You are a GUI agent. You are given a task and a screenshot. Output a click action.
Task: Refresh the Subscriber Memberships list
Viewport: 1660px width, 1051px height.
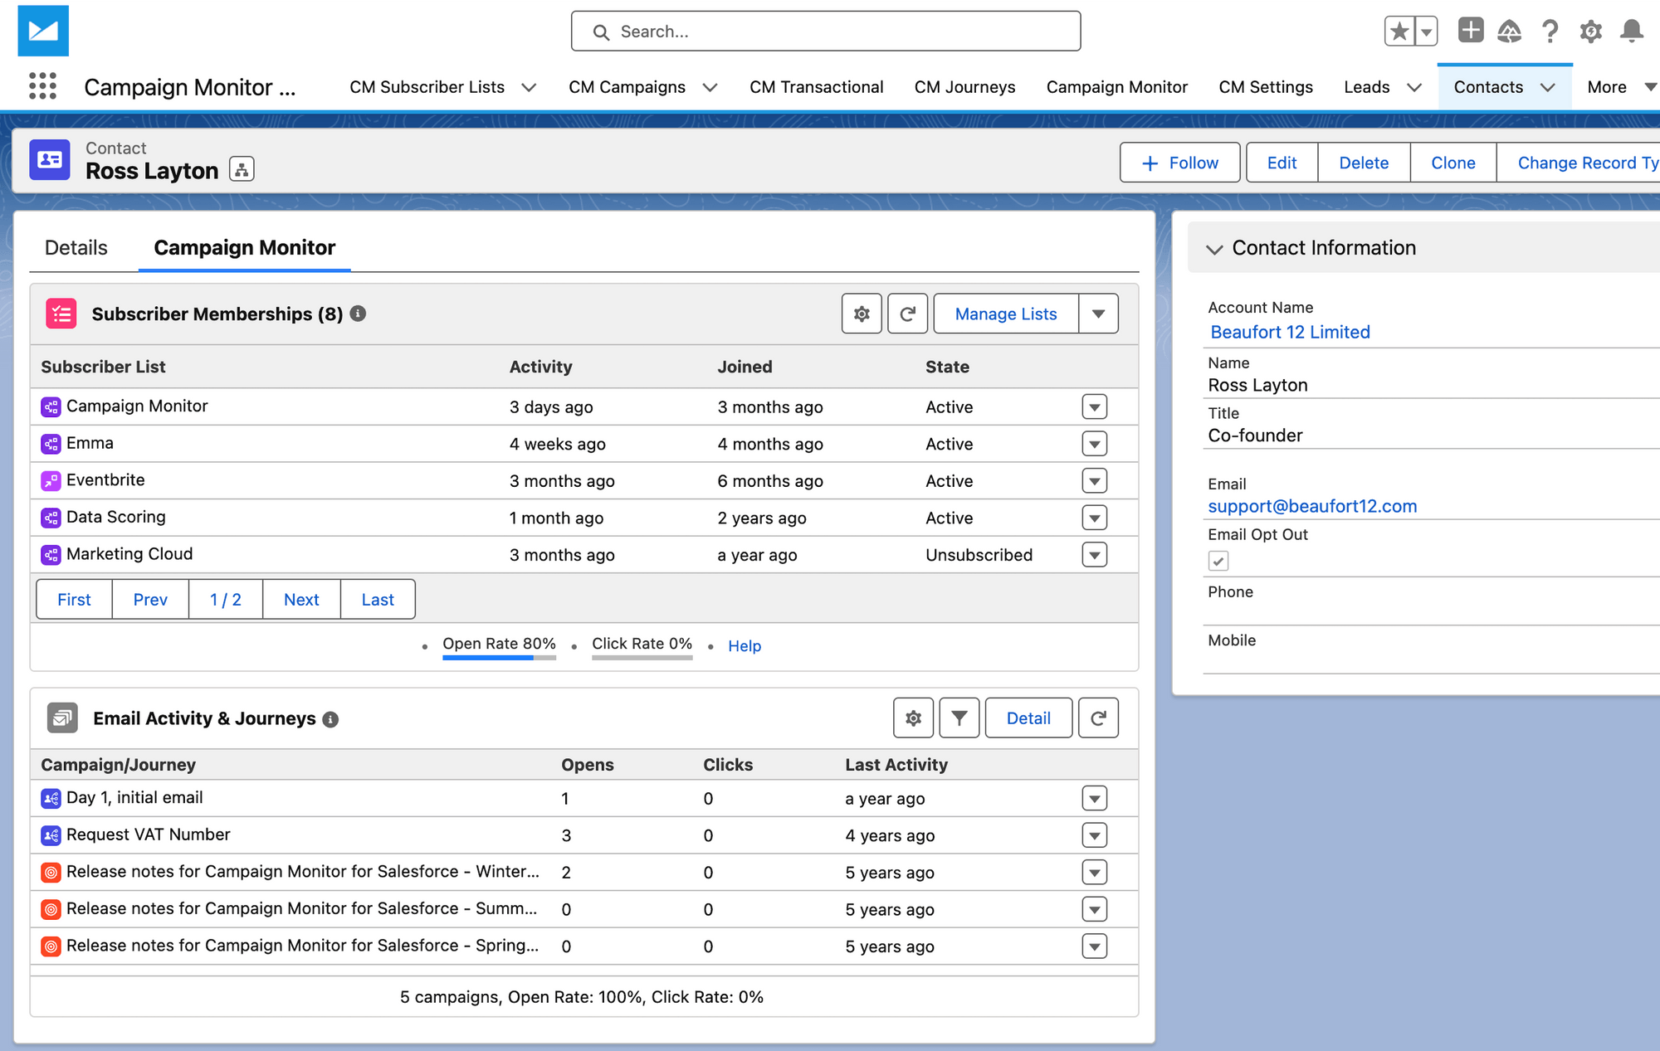point(907,314)
